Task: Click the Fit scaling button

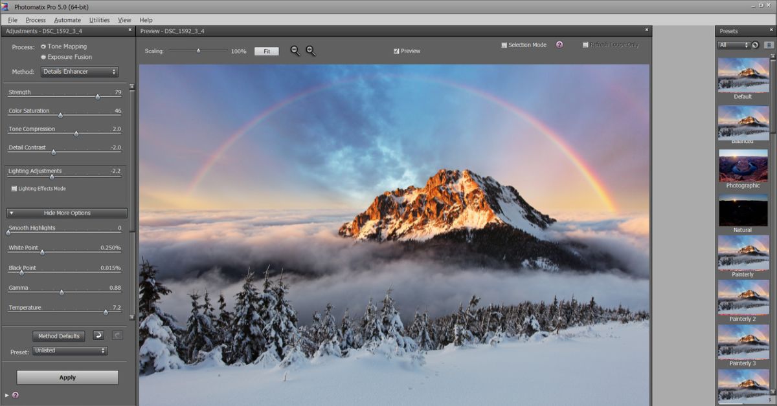Action: point(266,51)
